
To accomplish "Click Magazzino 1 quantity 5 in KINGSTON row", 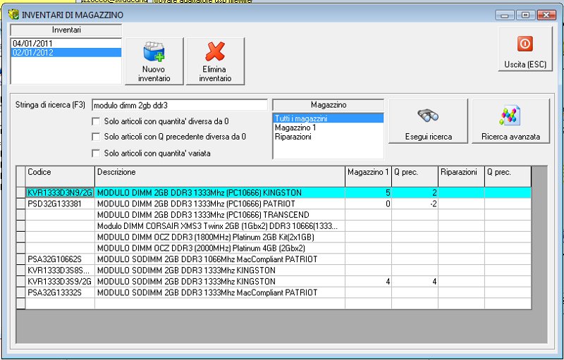I will (x=368, y=192).
